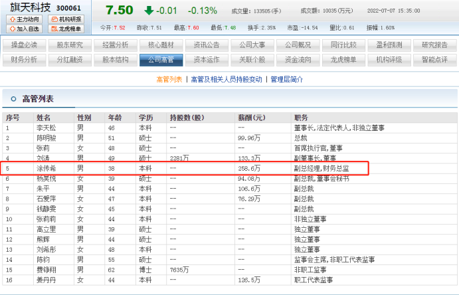Select name 费铮翔 in the table
The width and height of the screenshot is (459, 295).
coord(46,270)
